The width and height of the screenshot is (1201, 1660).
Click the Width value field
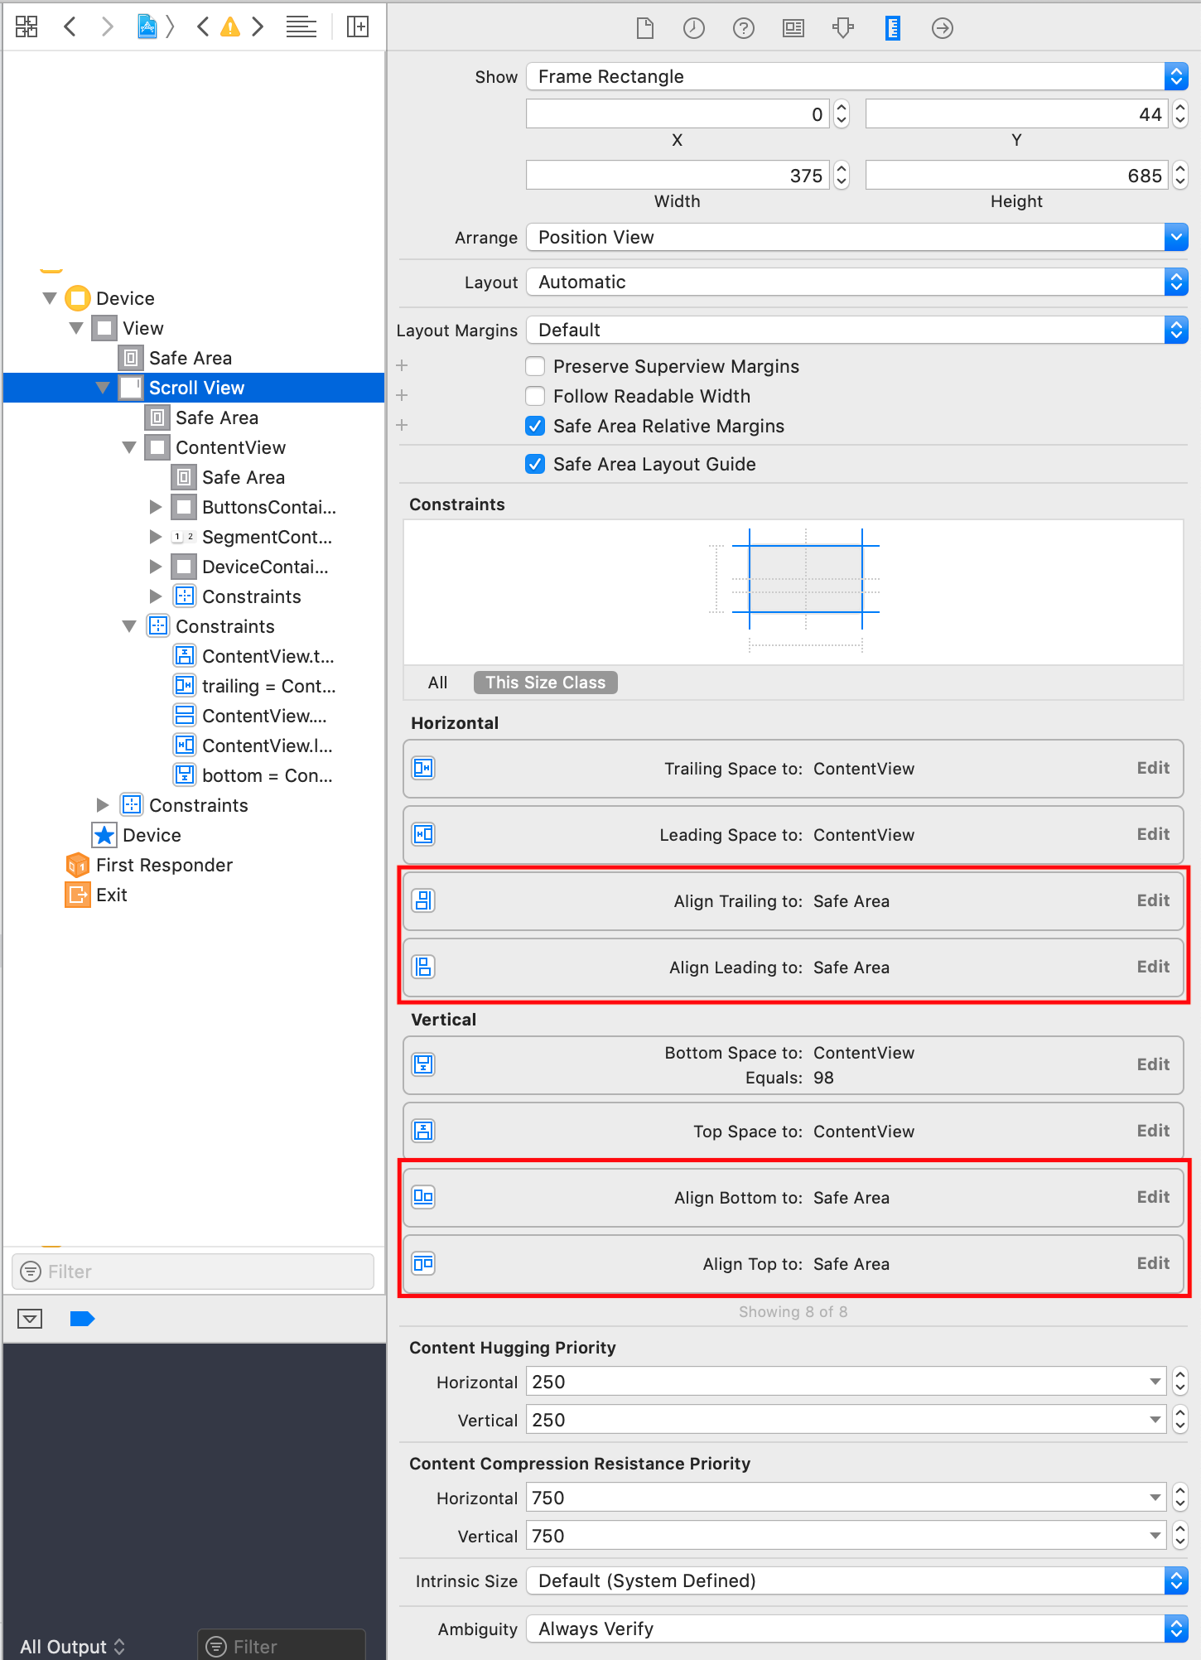click(678, 176)
